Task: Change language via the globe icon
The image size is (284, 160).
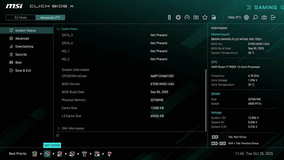Action: coord(246,17)
